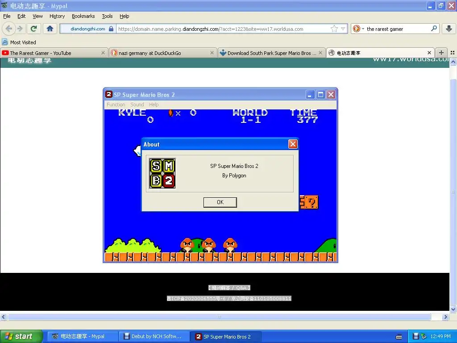Image resolution: width=457 pixels, height=343 pixels.
Task: Switch to Mypal browser taskbar button
Action: click(x=82, y=336)
